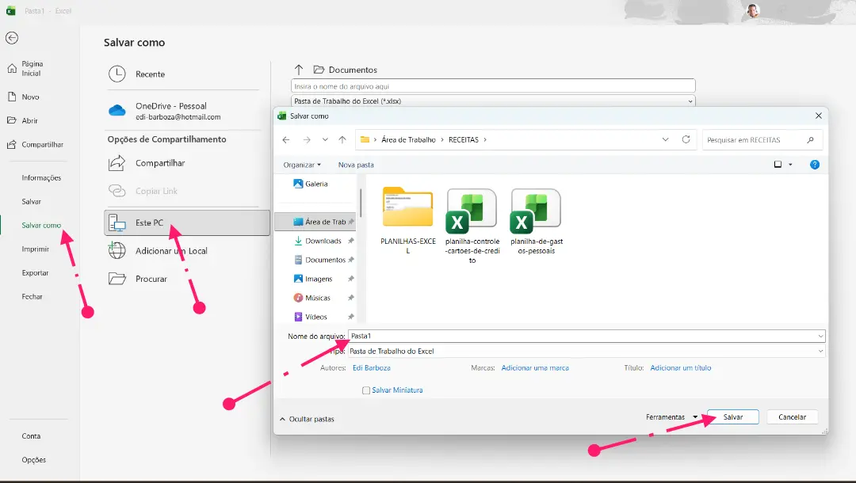Open Imprimir from the backstage menu
856x483 pixels.
35,249
